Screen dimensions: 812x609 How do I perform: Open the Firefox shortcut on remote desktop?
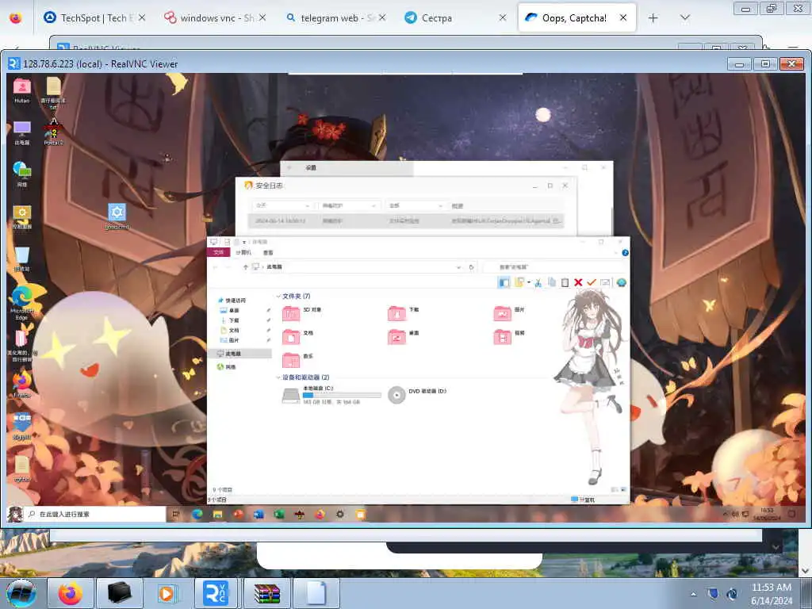tap(21, 384)
